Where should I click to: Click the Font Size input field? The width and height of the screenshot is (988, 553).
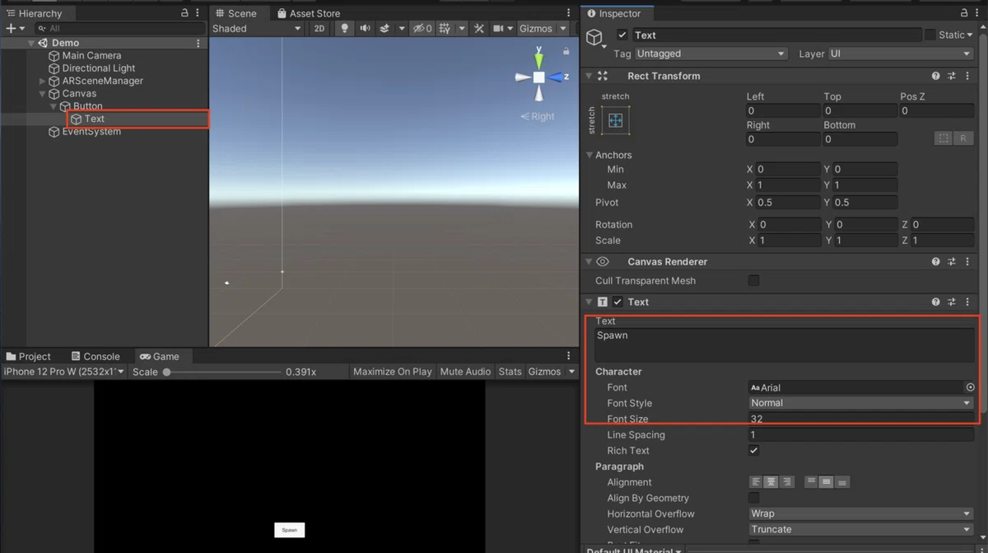click(861, 419)
